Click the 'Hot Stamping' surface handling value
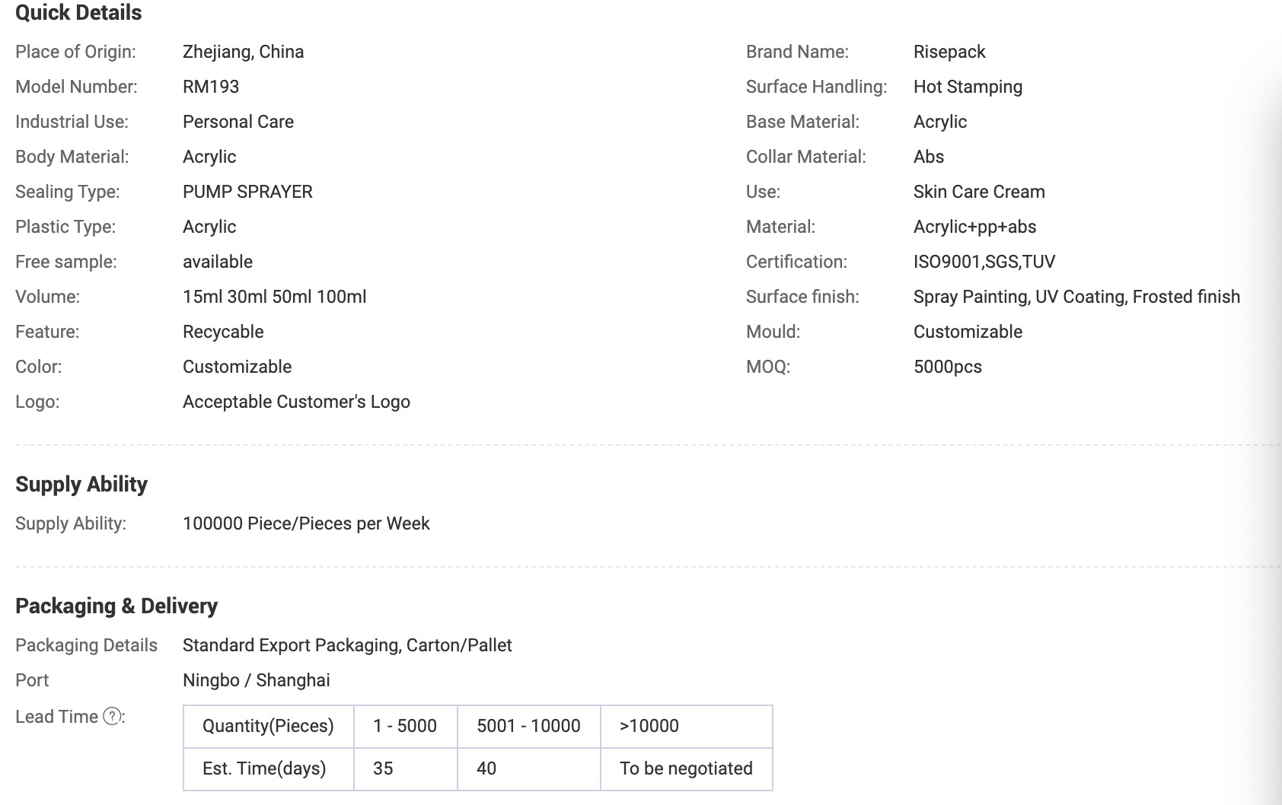 pos(968,87)
